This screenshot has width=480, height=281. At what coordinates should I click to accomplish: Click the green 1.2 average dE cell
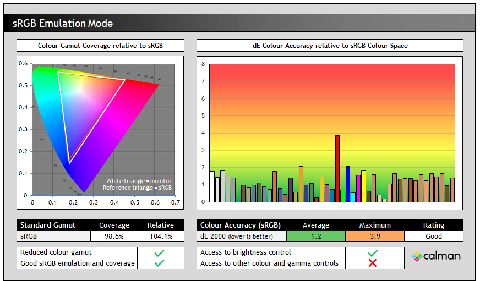[316, 236]
